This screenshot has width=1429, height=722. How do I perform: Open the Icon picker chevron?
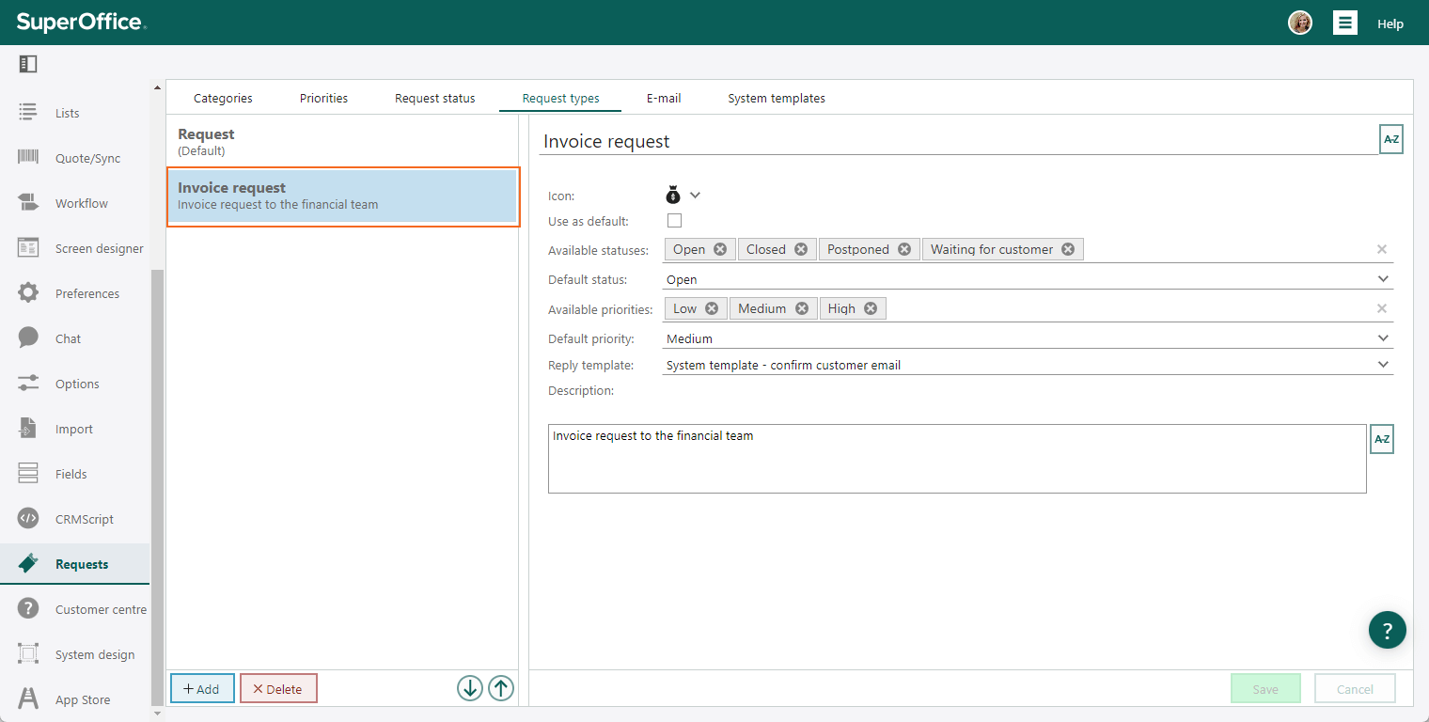tap(696, 196)
